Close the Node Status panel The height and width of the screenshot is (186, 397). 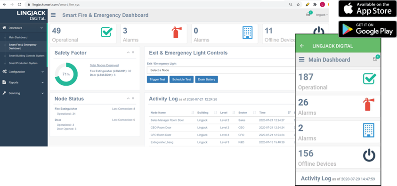(133, 98)
